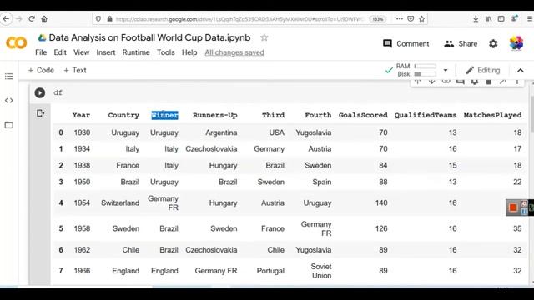This screenshot has height=300, width=534.
Task: Click the cell output options icon
Action: tap(40, 113)
